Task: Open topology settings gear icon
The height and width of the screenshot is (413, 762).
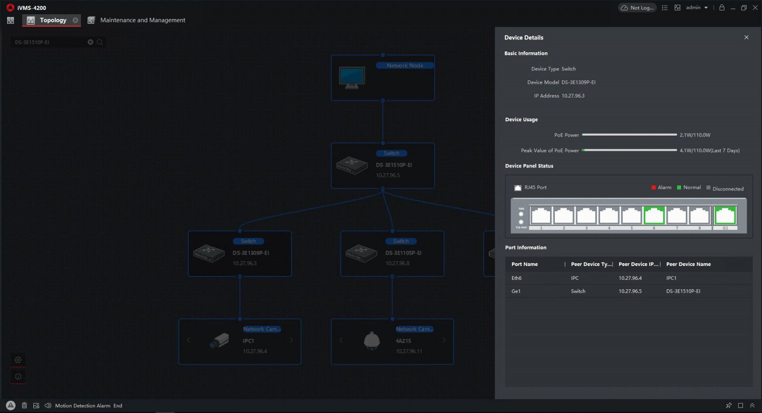Action: [18, 360]
